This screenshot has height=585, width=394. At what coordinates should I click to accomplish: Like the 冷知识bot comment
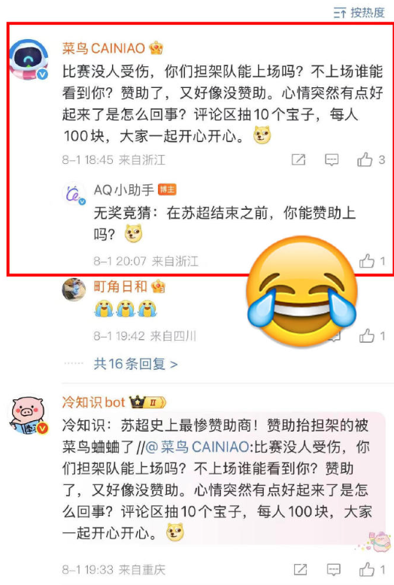click(371, 569)
